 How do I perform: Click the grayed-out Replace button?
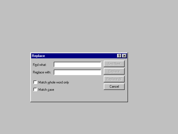114,71
